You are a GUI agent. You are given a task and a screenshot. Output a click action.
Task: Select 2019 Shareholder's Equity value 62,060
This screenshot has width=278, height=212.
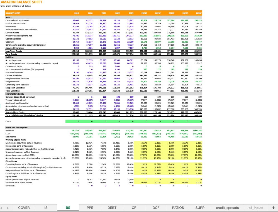pos(76,112)
